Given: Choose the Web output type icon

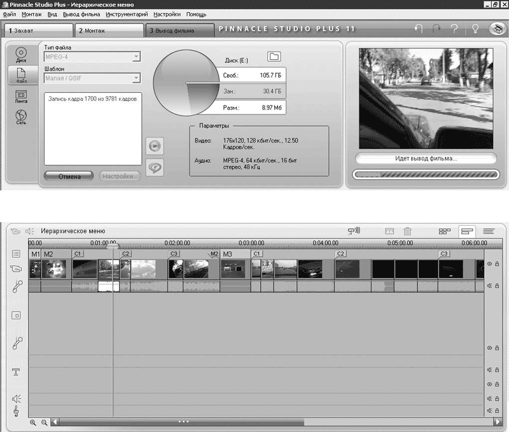Looking at the screenshot, I should point(20,118).
